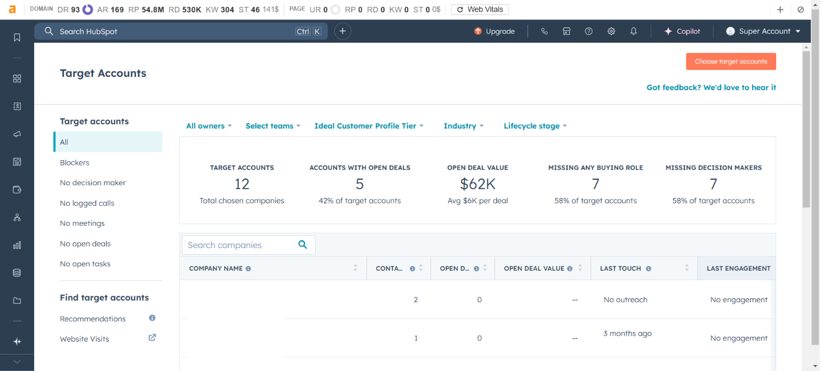Click the "$62K" open deal value
The image size is (820, 371).
(478, 184)
